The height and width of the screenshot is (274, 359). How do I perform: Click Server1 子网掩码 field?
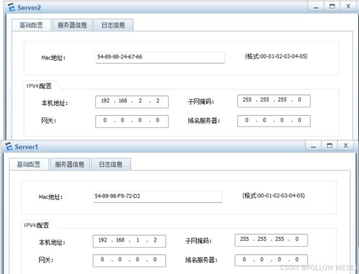point(271,240)
